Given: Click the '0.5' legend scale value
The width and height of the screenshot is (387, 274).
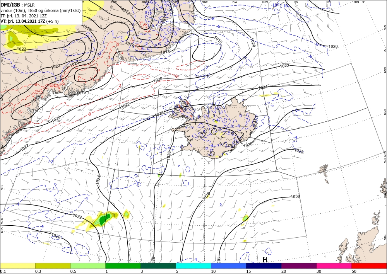Looking at the screenshot, I should coord(73,271).
